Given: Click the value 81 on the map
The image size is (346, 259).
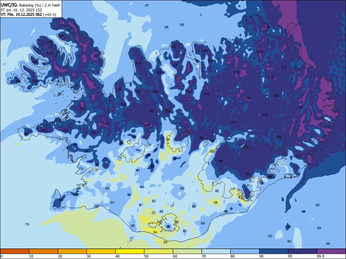Looking at the screenshot, I should point(141,205).
